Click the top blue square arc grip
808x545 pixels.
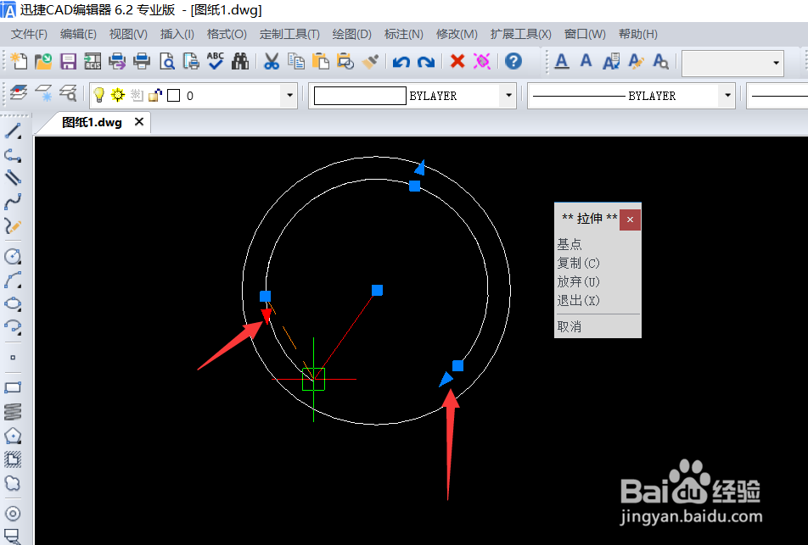[414, 186]
